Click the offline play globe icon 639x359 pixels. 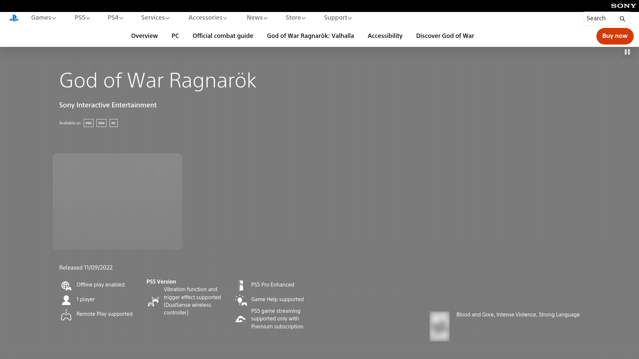pyautogui.click(x=66, y=286)
